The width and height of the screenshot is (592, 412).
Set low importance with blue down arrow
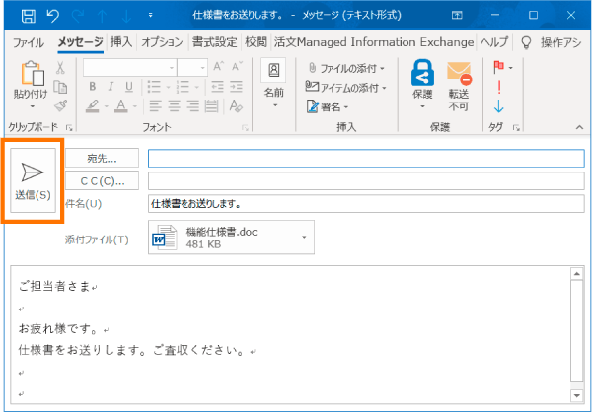[x=498, y=106]
